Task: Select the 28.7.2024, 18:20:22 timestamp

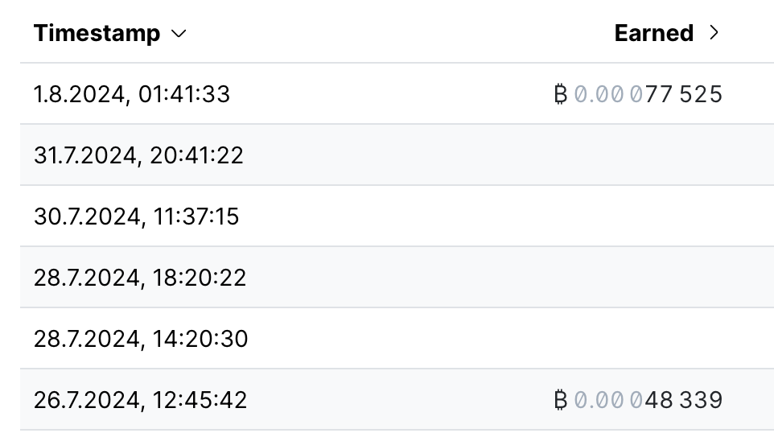Action: tap(140, 278)
